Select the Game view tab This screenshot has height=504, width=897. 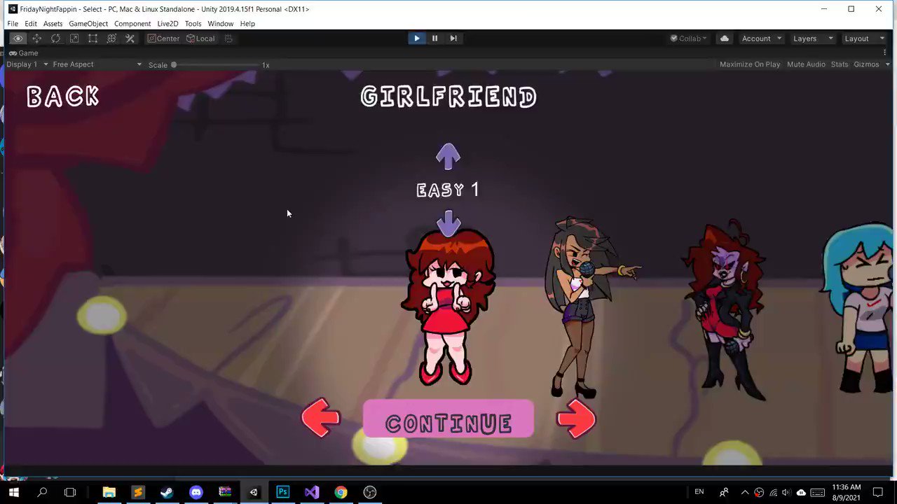tap(24, 53)
